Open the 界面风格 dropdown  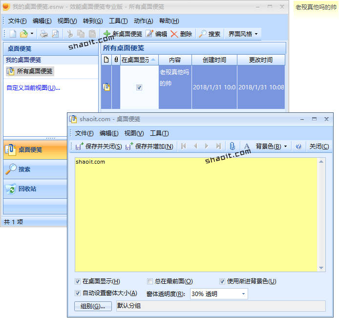tap(243, 34)
